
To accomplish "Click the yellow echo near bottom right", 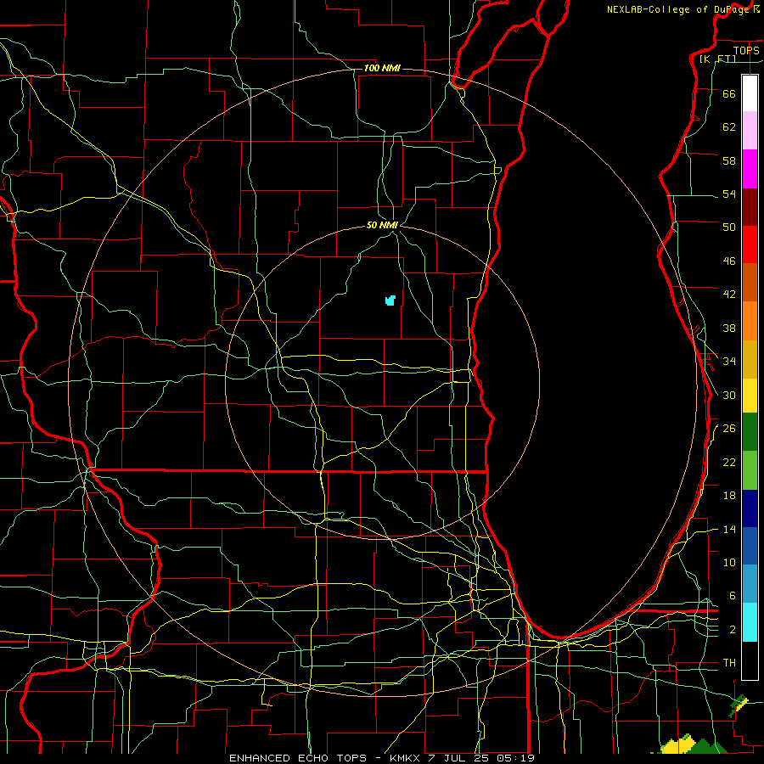I will [x=678, y=745].
